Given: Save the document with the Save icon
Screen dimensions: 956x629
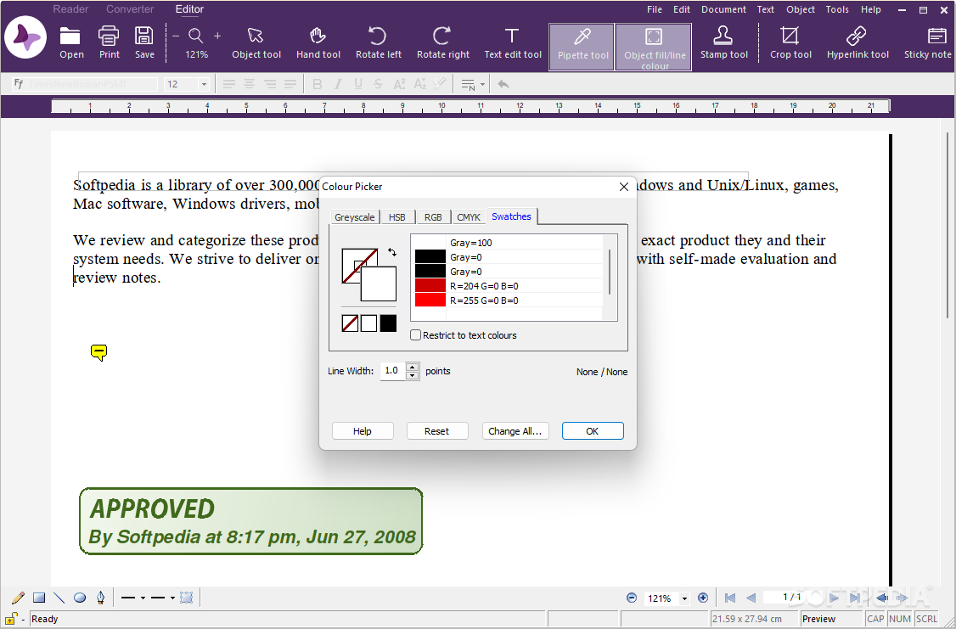Looking at the screenshot, I should tap(144, 42).
